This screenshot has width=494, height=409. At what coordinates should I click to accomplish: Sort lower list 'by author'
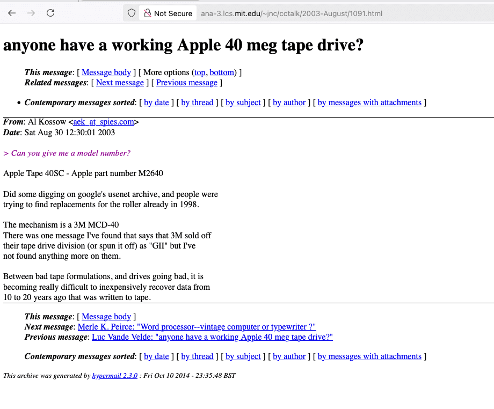[x=289, y=356]
